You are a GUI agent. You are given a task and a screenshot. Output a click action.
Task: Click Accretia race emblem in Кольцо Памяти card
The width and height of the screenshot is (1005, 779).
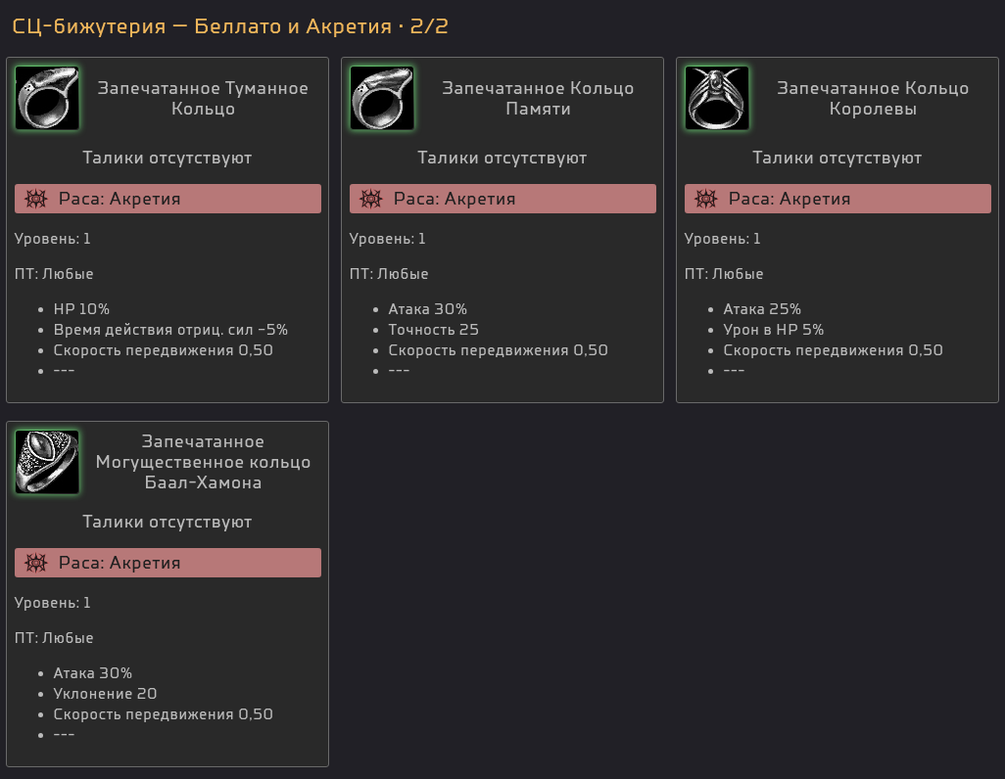[x=370, y=199]
